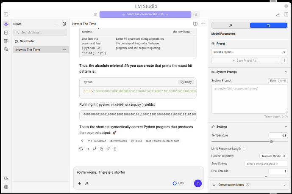
Task: Open Select a Preset dropdown
Action: (250, 52)
